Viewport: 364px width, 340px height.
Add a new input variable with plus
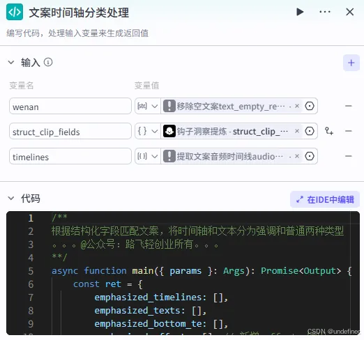pyautogui.click(x=351, y=63)
